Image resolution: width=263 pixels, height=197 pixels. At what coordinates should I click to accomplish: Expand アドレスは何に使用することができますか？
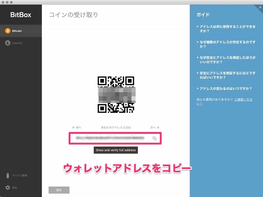226,29
